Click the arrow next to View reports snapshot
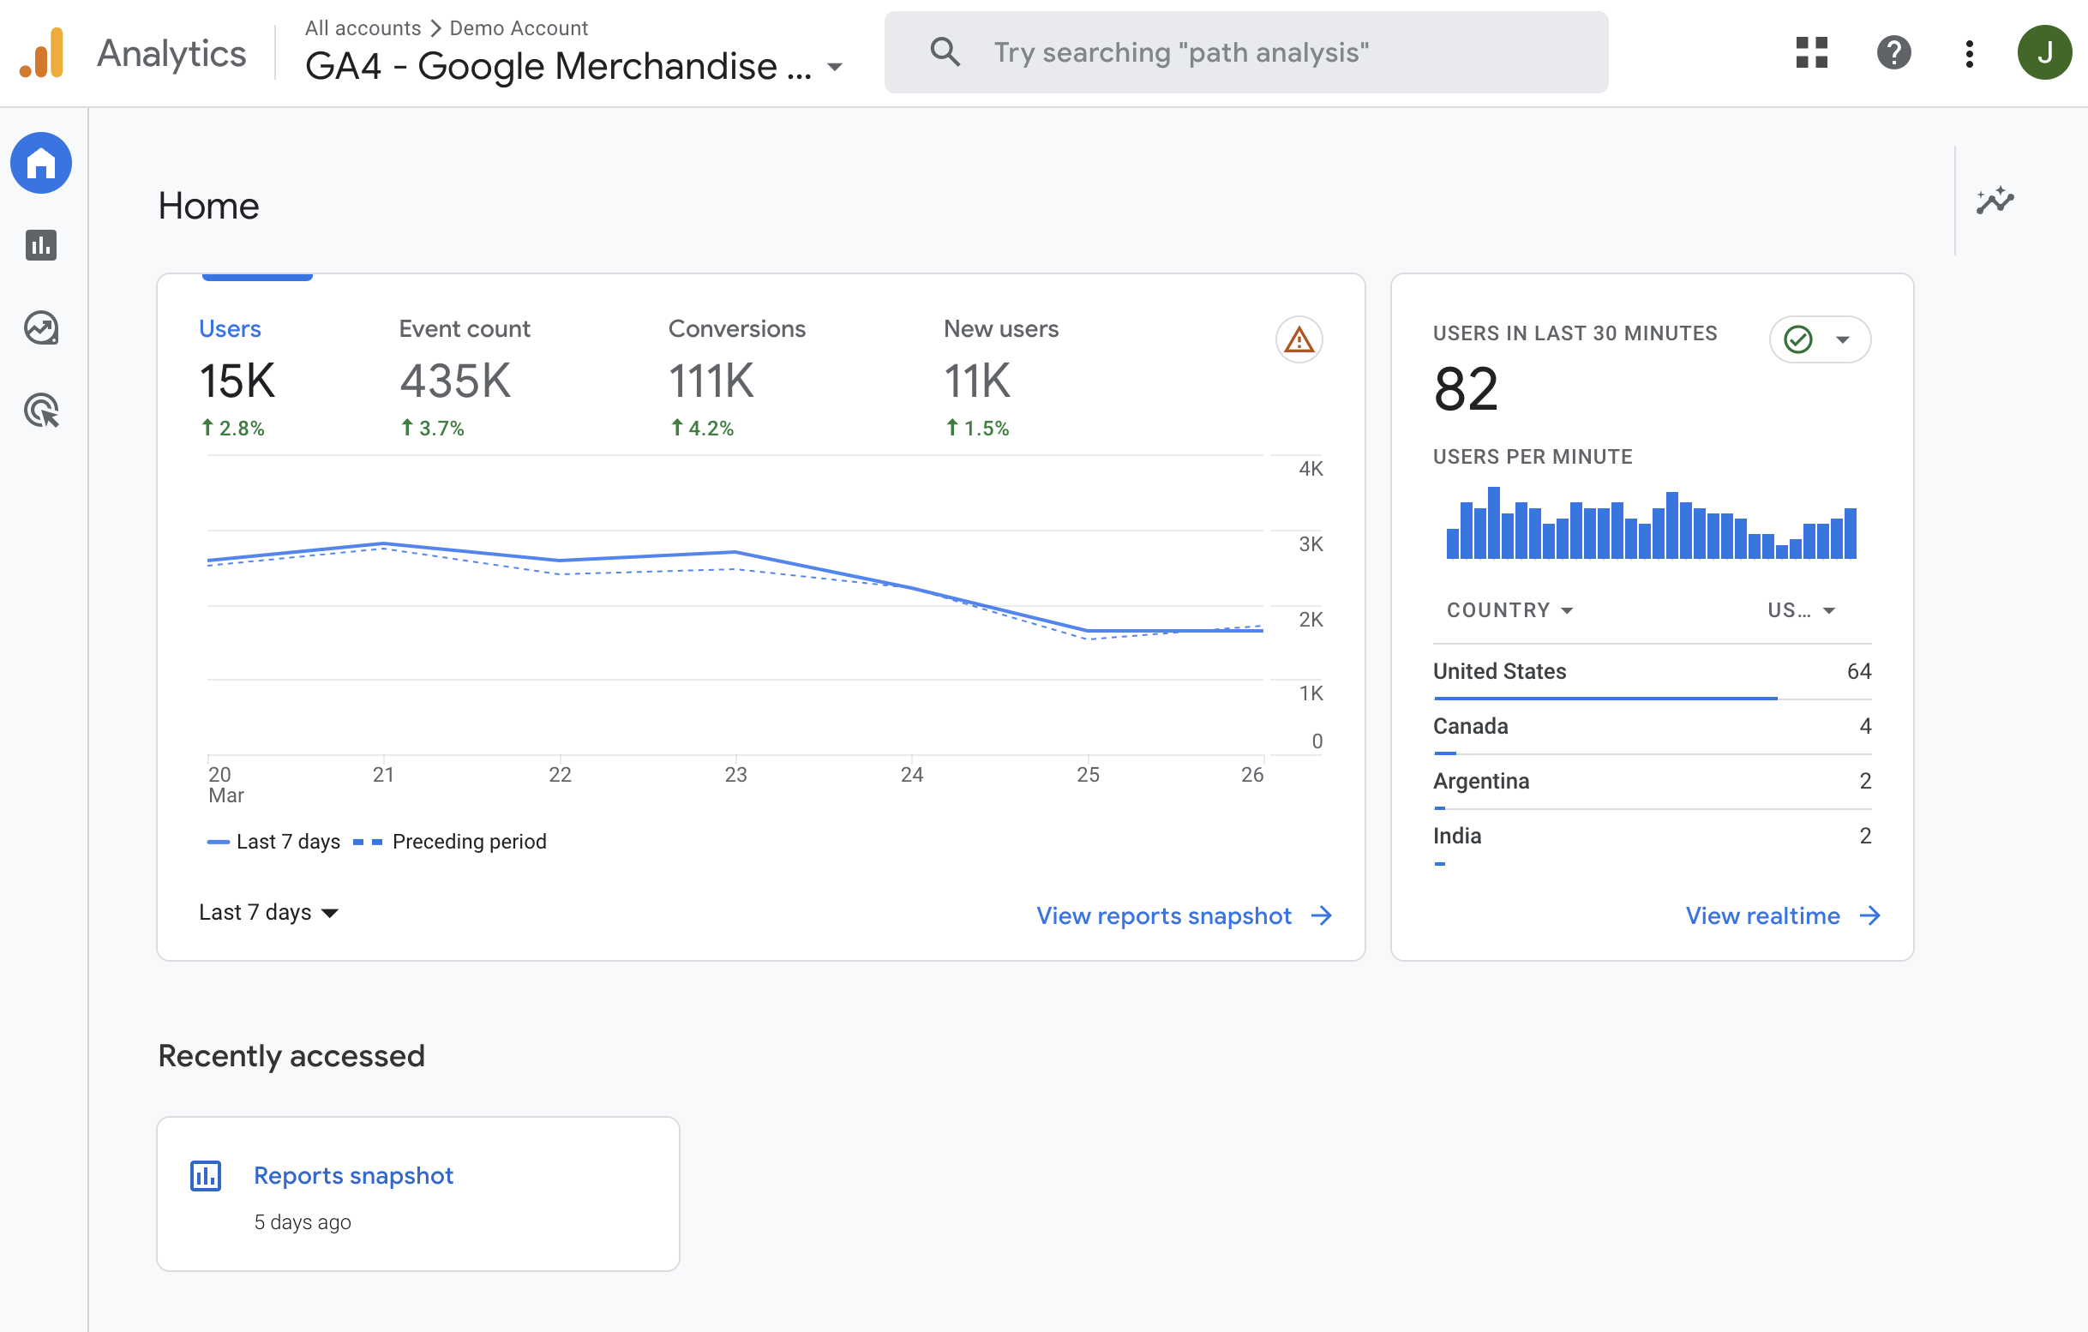 point(1322,915)
